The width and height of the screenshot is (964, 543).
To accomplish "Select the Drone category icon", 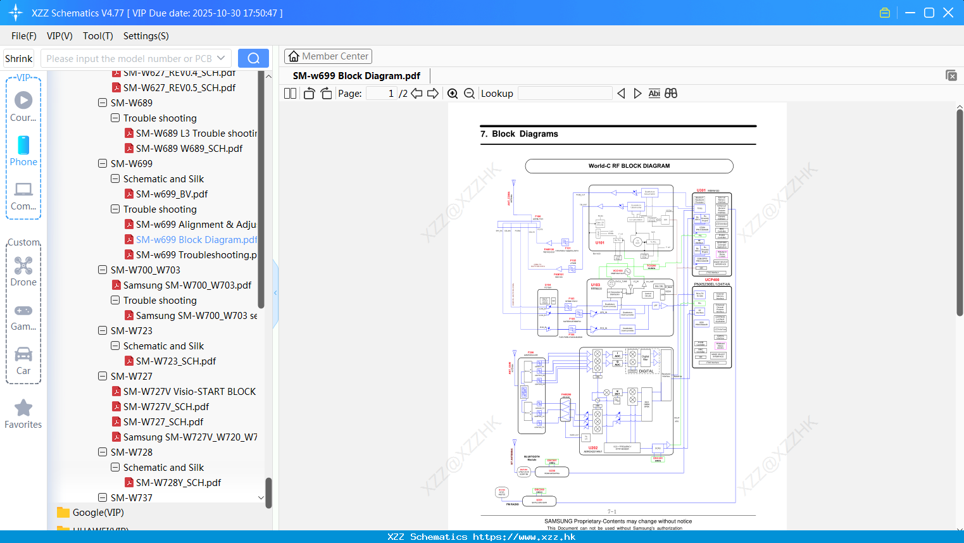I will pos(23,271).
